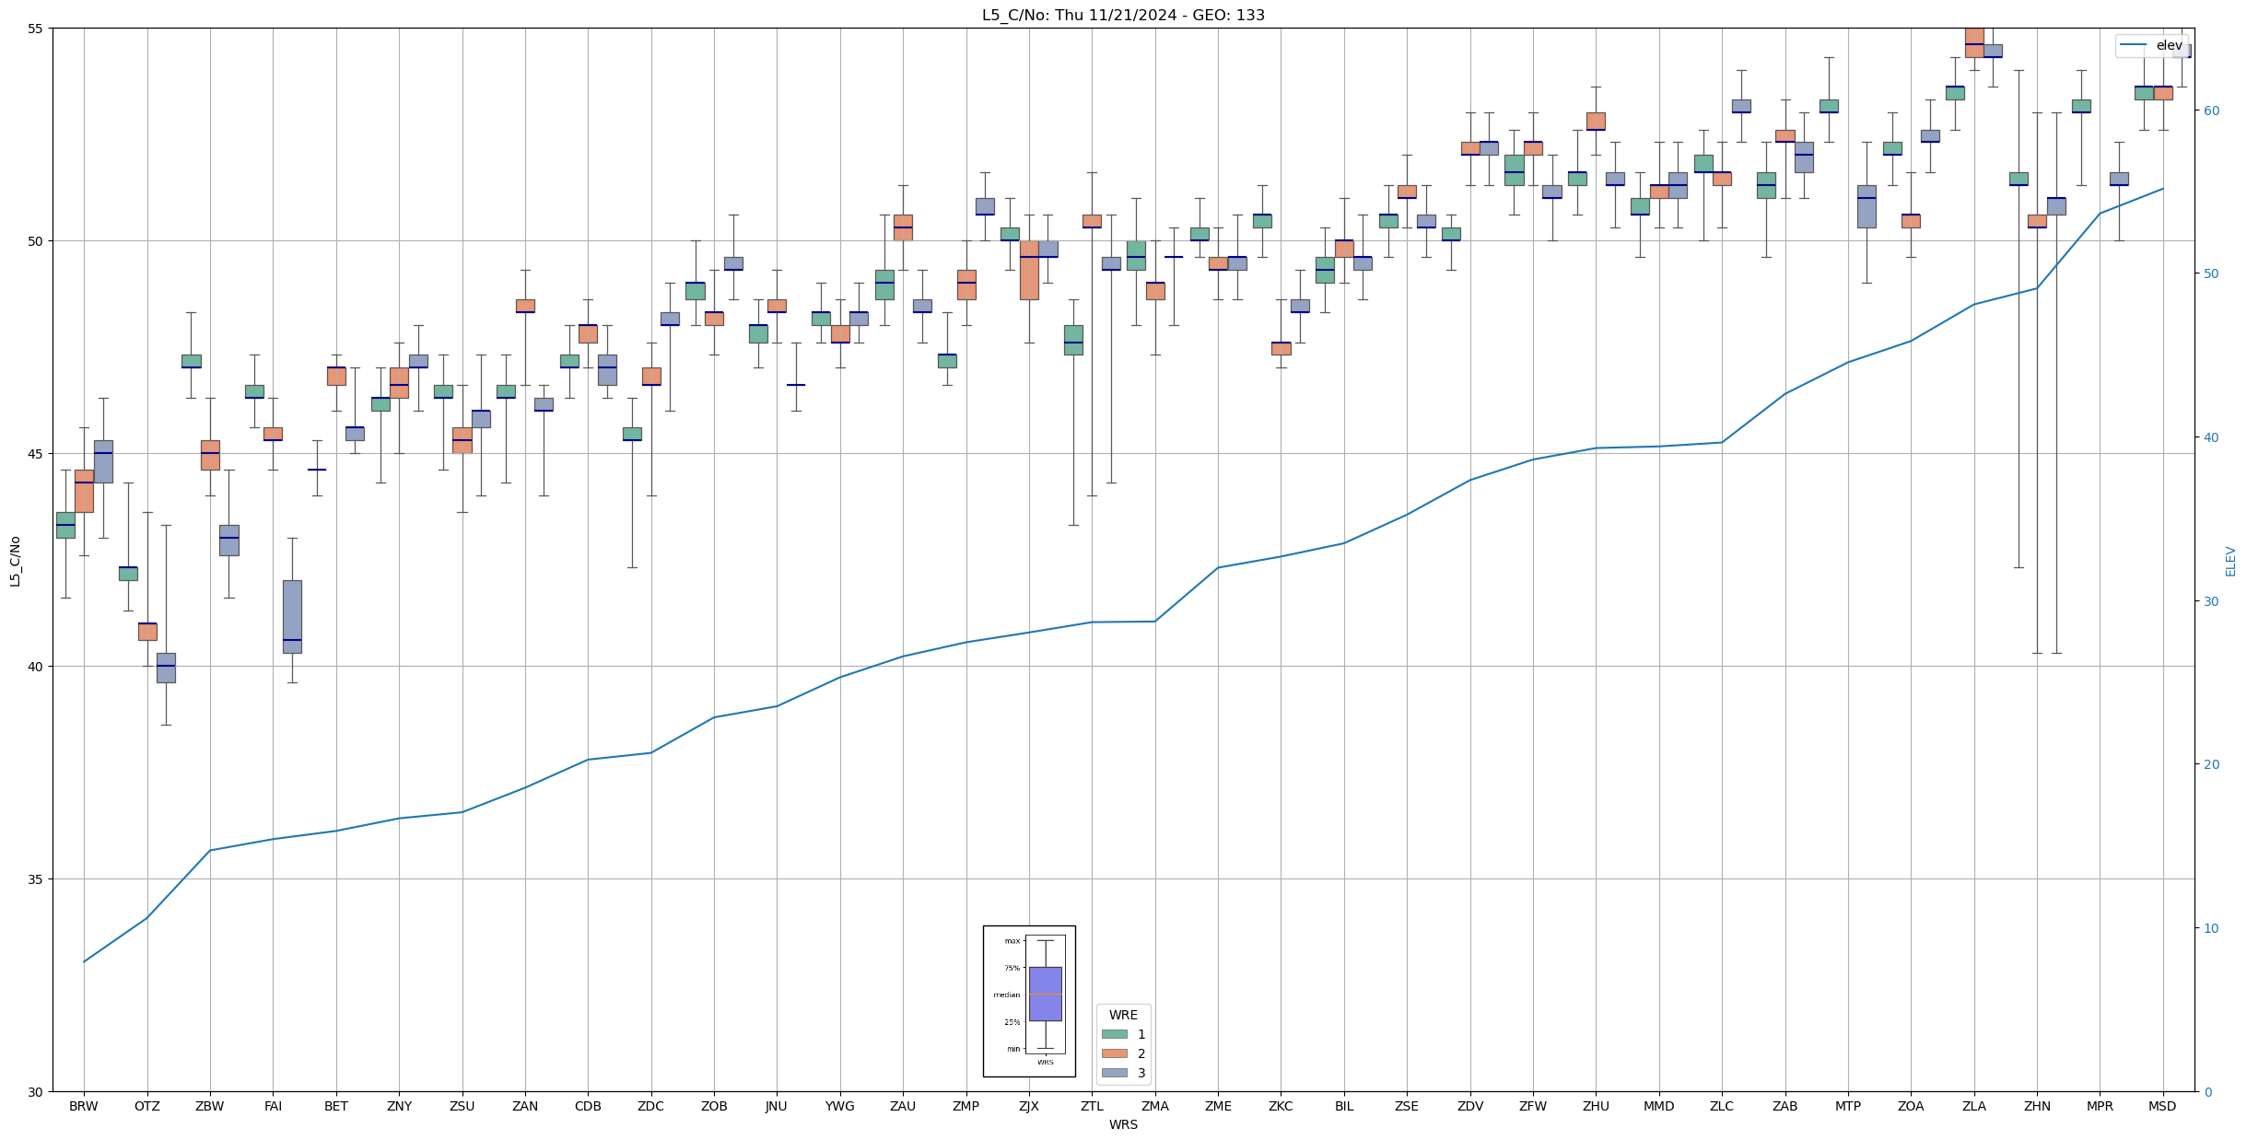The width and height of the screenshot is (2247, 1140).
Task: Click the boxplot key inset diagram
Action: click(x=1029, y=1001)
